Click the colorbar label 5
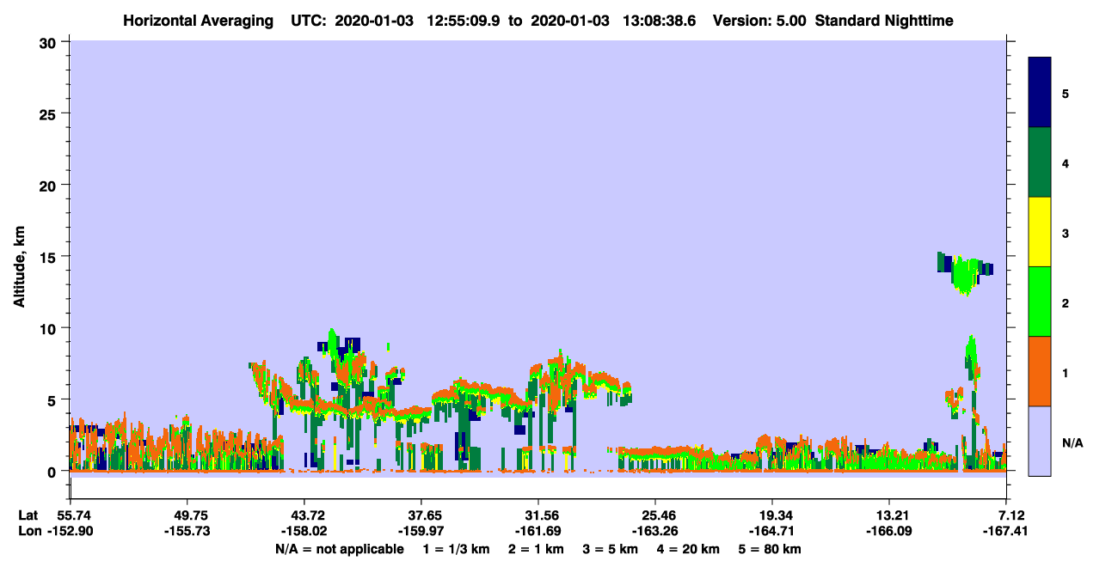 coord(1066,93)
